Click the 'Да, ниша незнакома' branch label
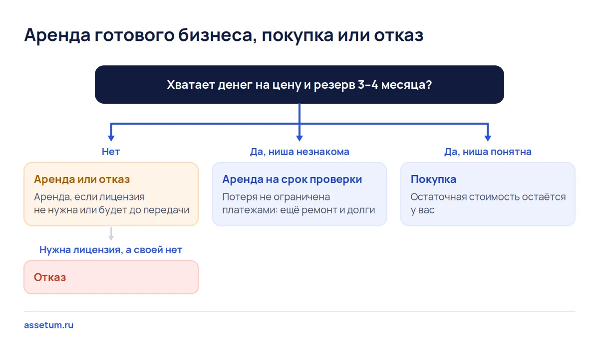 [299, 152]
